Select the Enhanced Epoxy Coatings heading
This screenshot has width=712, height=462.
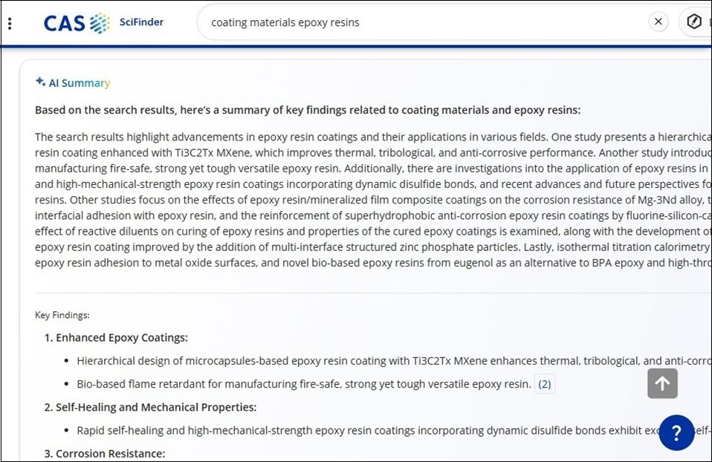click(121, 337)
